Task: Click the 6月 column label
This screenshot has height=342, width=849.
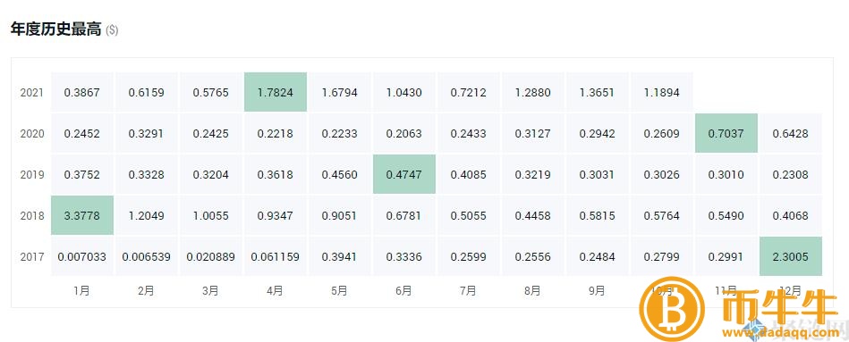Action: 404,291
